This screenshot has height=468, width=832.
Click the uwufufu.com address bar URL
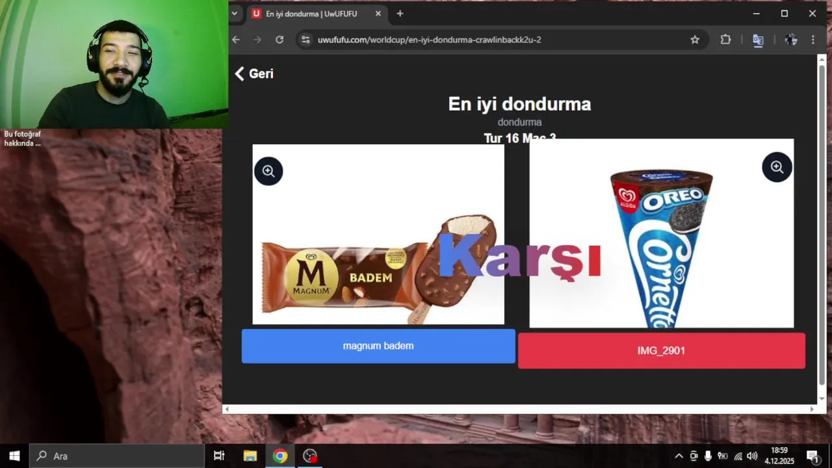pyautogui.click(x=429, y=40)
